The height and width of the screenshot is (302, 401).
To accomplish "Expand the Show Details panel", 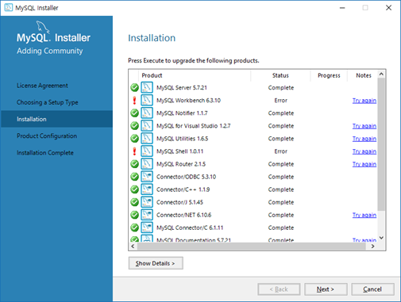I will tap(156, 263).
